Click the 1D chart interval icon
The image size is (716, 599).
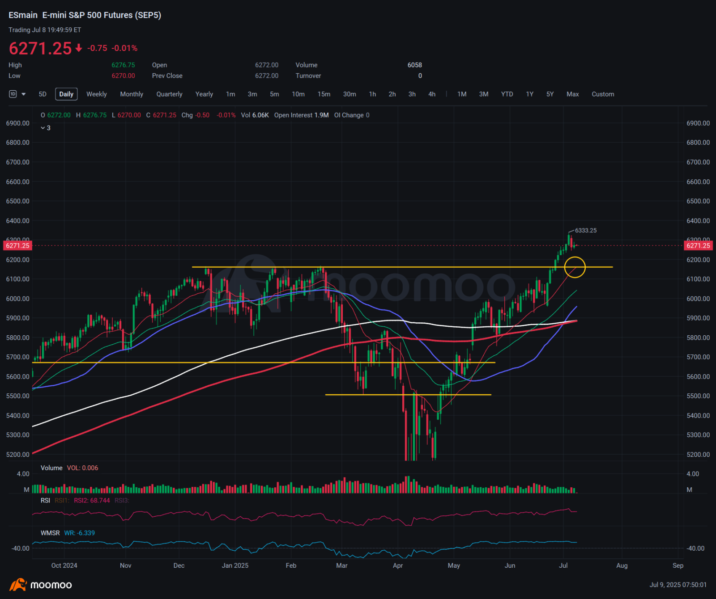click(x=13, y=94)
